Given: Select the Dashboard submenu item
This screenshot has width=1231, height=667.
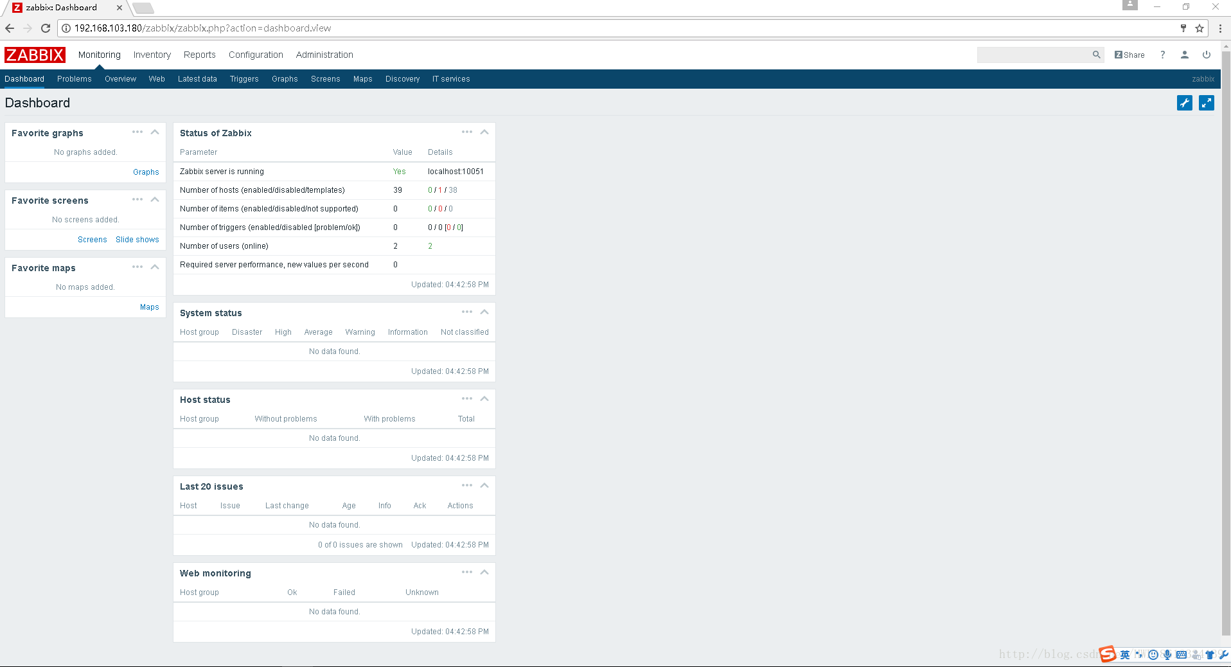Looking at the screenshot, I should (x=24, y=79).
